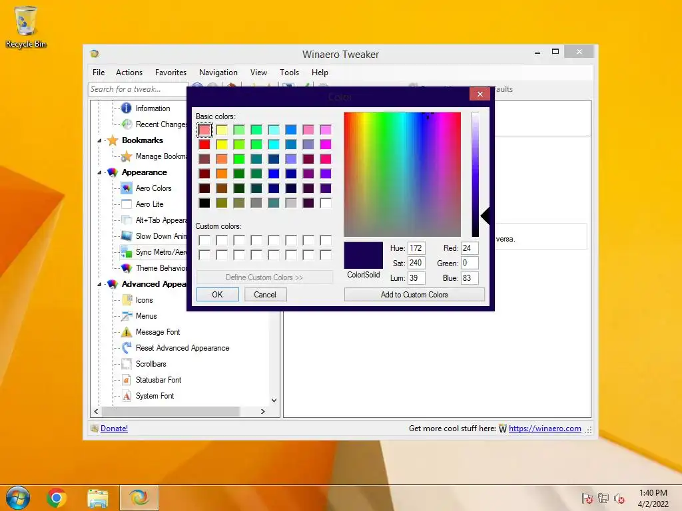Pick the magenta basic color swatch
This screenshot has height=511, width=682.
(x=325, y=144)
